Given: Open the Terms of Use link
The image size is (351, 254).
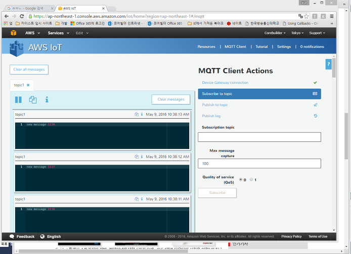Looking at the screenshot, I should pos(318,236).
